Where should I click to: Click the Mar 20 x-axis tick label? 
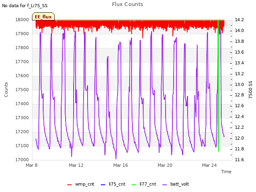pyautogui.click(x=165, y=165)
